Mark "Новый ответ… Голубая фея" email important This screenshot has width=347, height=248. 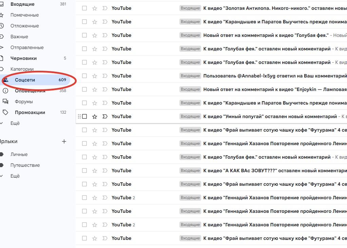[105, 35]
